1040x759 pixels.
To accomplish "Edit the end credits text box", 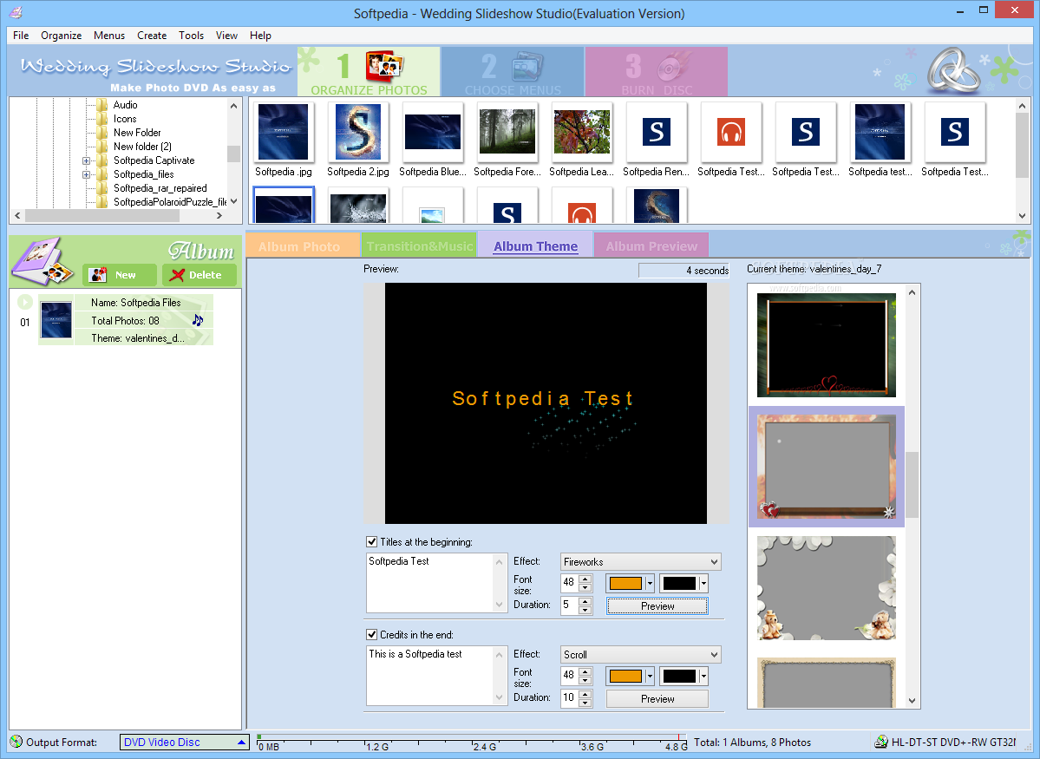I will [x=436, y=676].
